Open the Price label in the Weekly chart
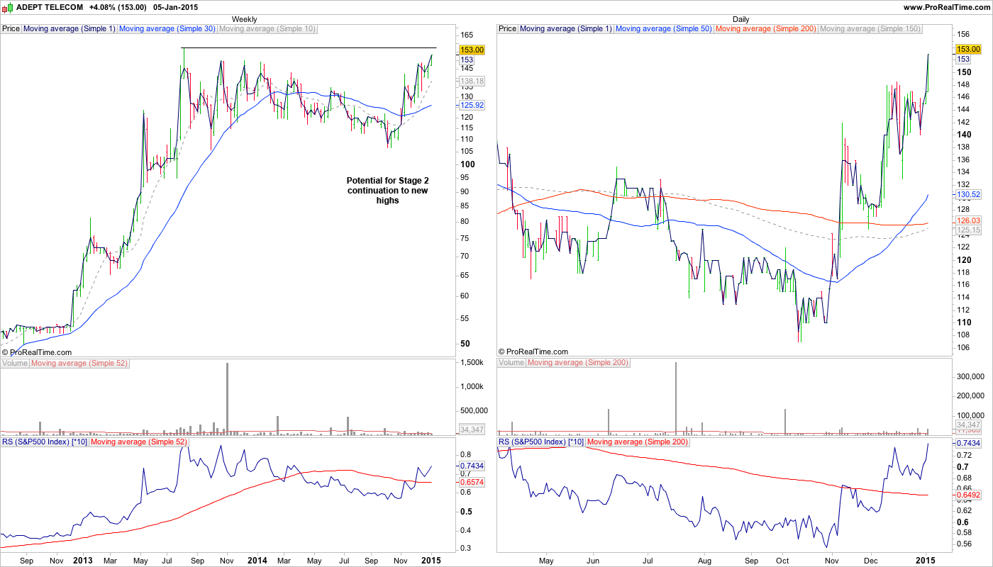993x567 pixels. click(x=11, y=29)
